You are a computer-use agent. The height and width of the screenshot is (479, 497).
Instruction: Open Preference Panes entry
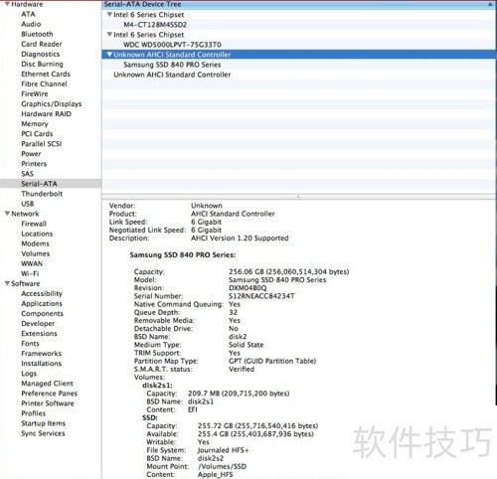pos(50,393)
